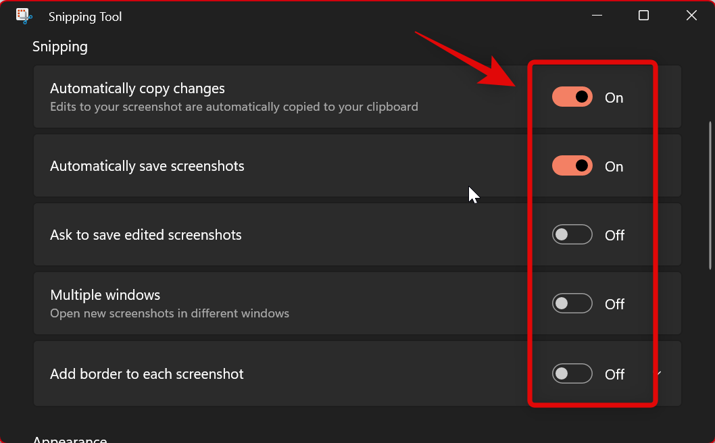Image resolution: width=715 pixels, height=443 pixels.
Task: Select the "Automatically save screenshots" label text
Action: (147, 166)
